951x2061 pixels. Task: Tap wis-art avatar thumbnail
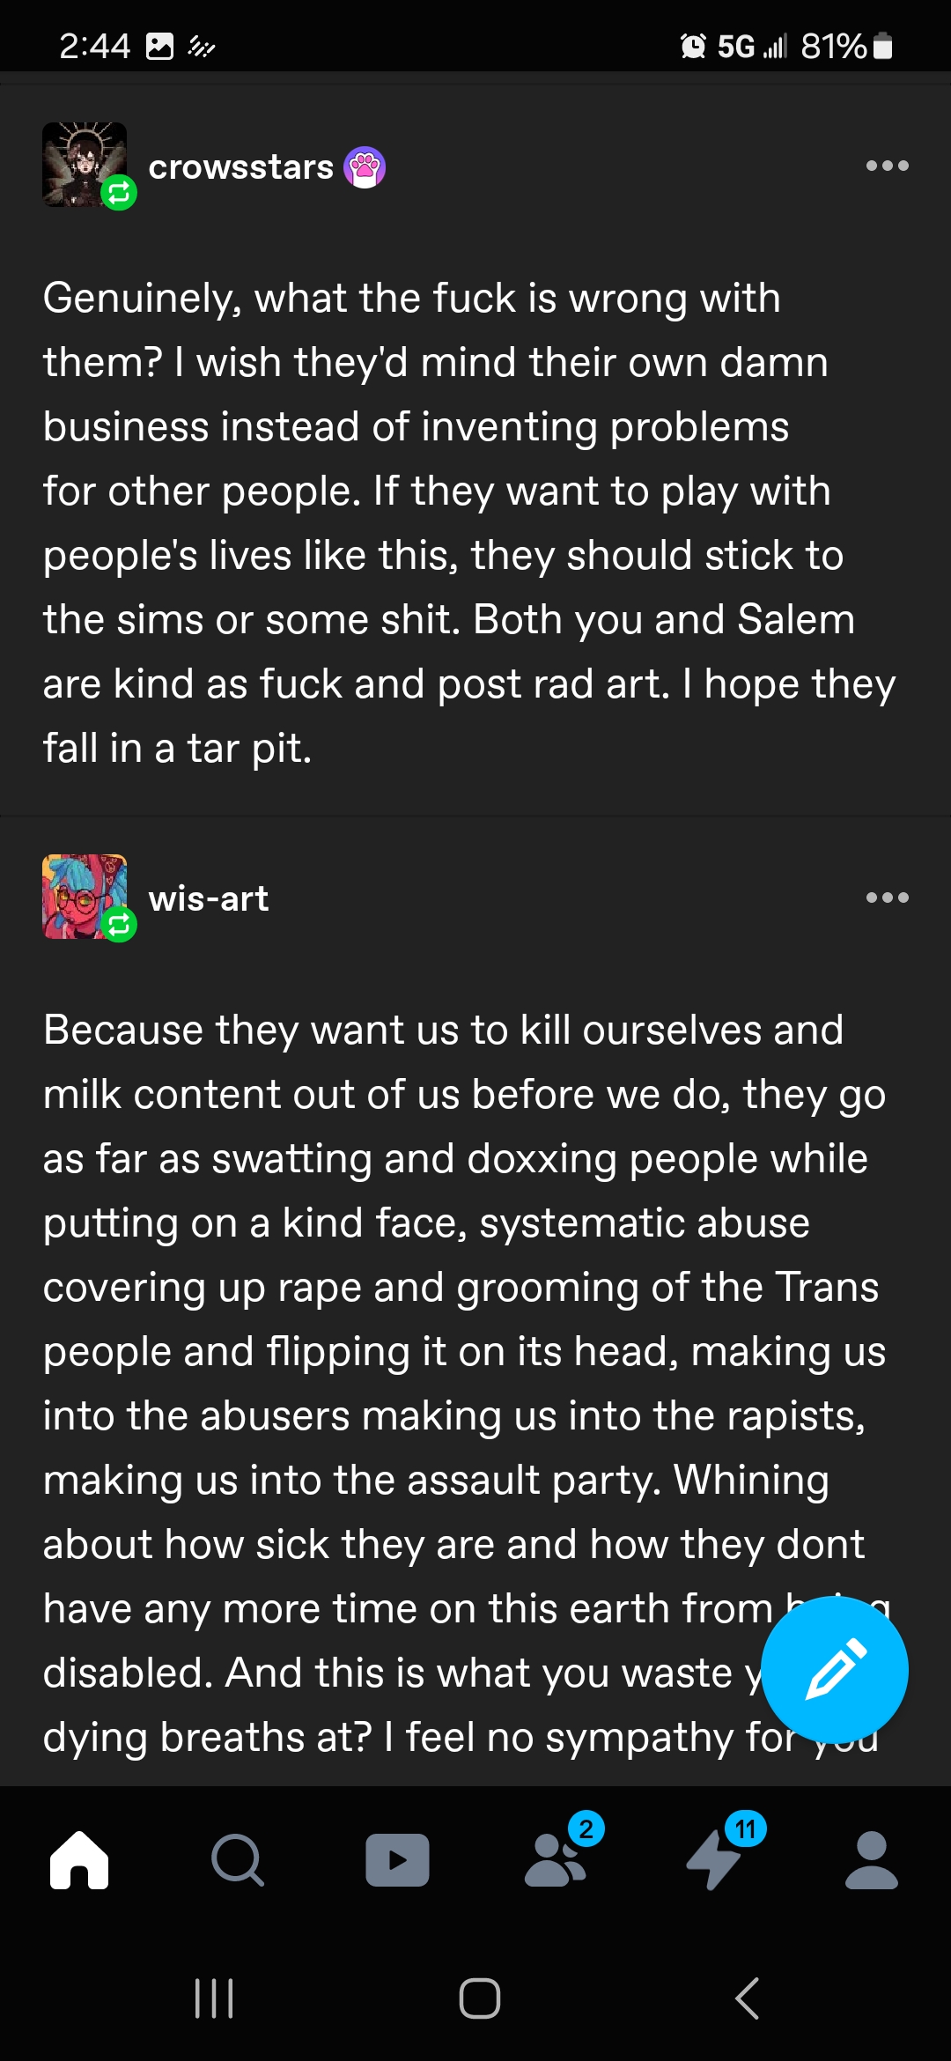click(x=85, y=897)
